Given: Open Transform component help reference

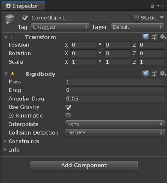Looking at the screenshot, I should tap(146, 37).
